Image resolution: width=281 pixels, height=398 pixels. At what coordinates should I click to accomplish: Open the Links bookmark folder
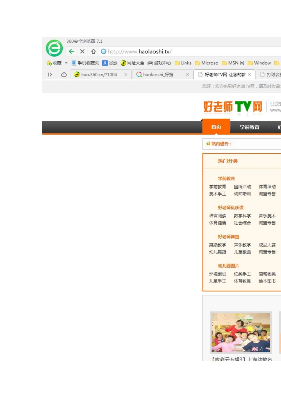pos(183,63)
